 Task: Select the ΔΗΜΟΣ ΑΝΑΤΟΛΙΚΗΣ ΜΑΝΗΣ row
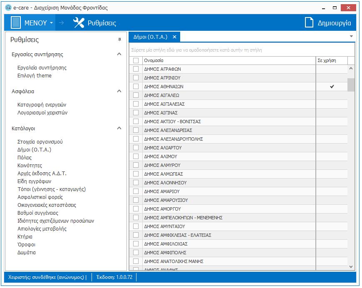238,261
